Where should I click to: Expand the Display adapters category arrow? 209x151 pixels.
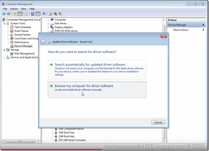tap(48, 27)
